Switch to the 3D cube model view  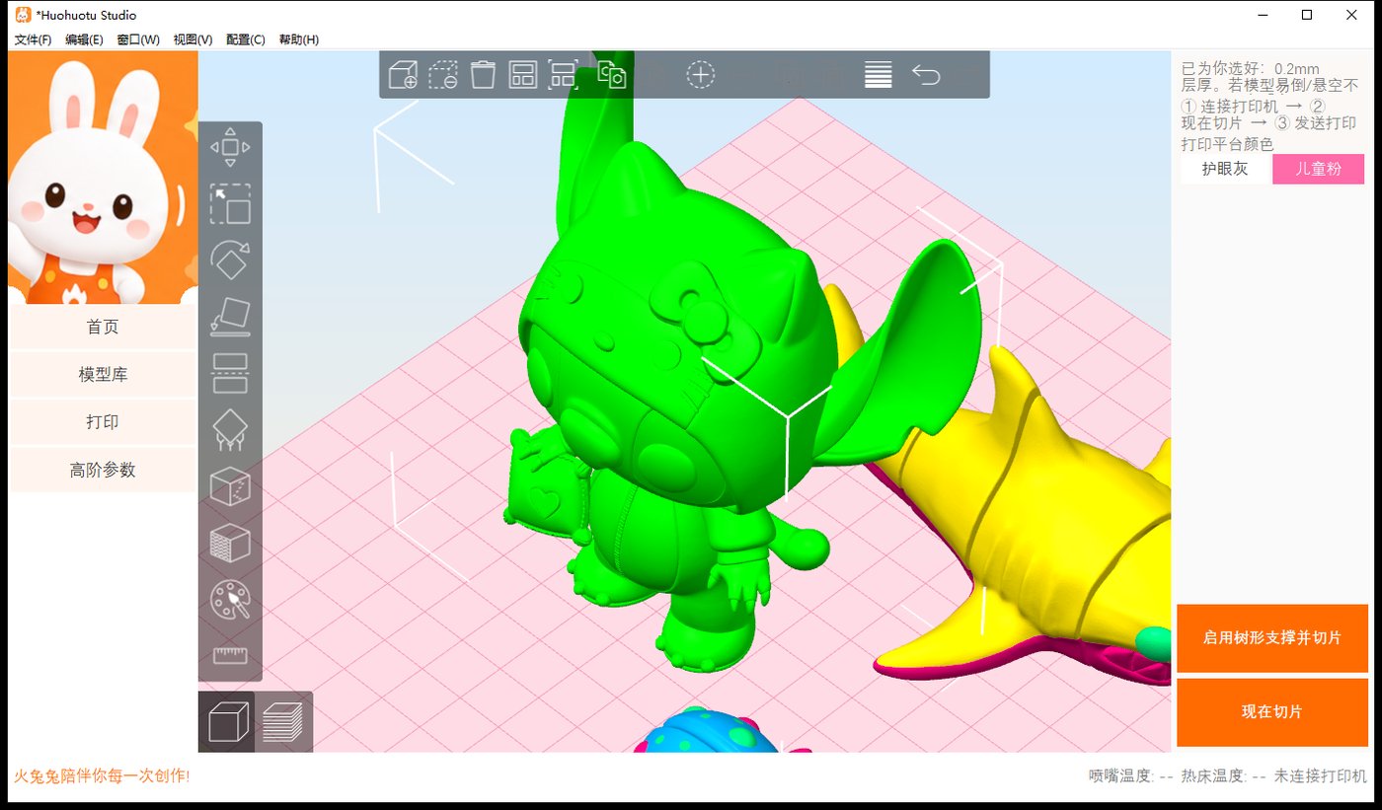click(227, 722)
